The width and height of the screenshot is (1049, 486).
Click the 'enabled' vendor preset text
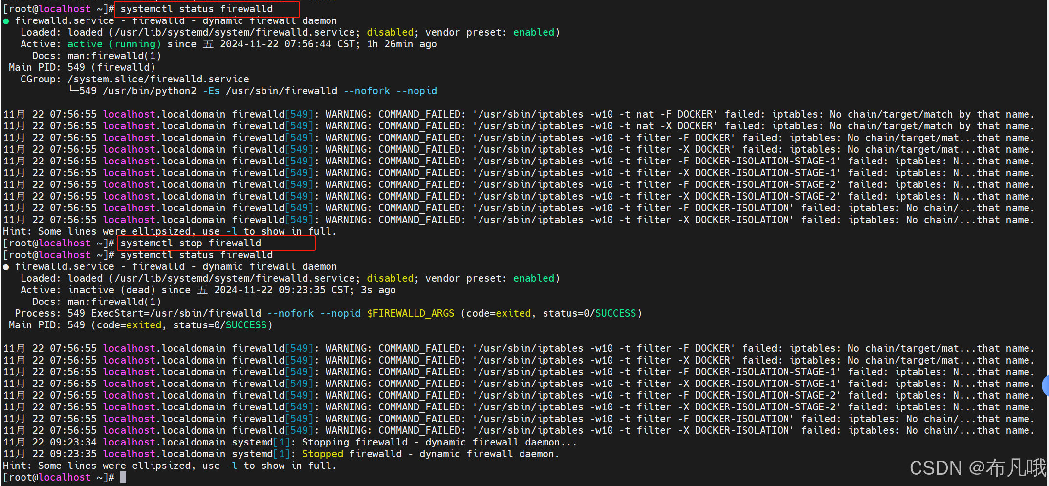click(534, 32)
